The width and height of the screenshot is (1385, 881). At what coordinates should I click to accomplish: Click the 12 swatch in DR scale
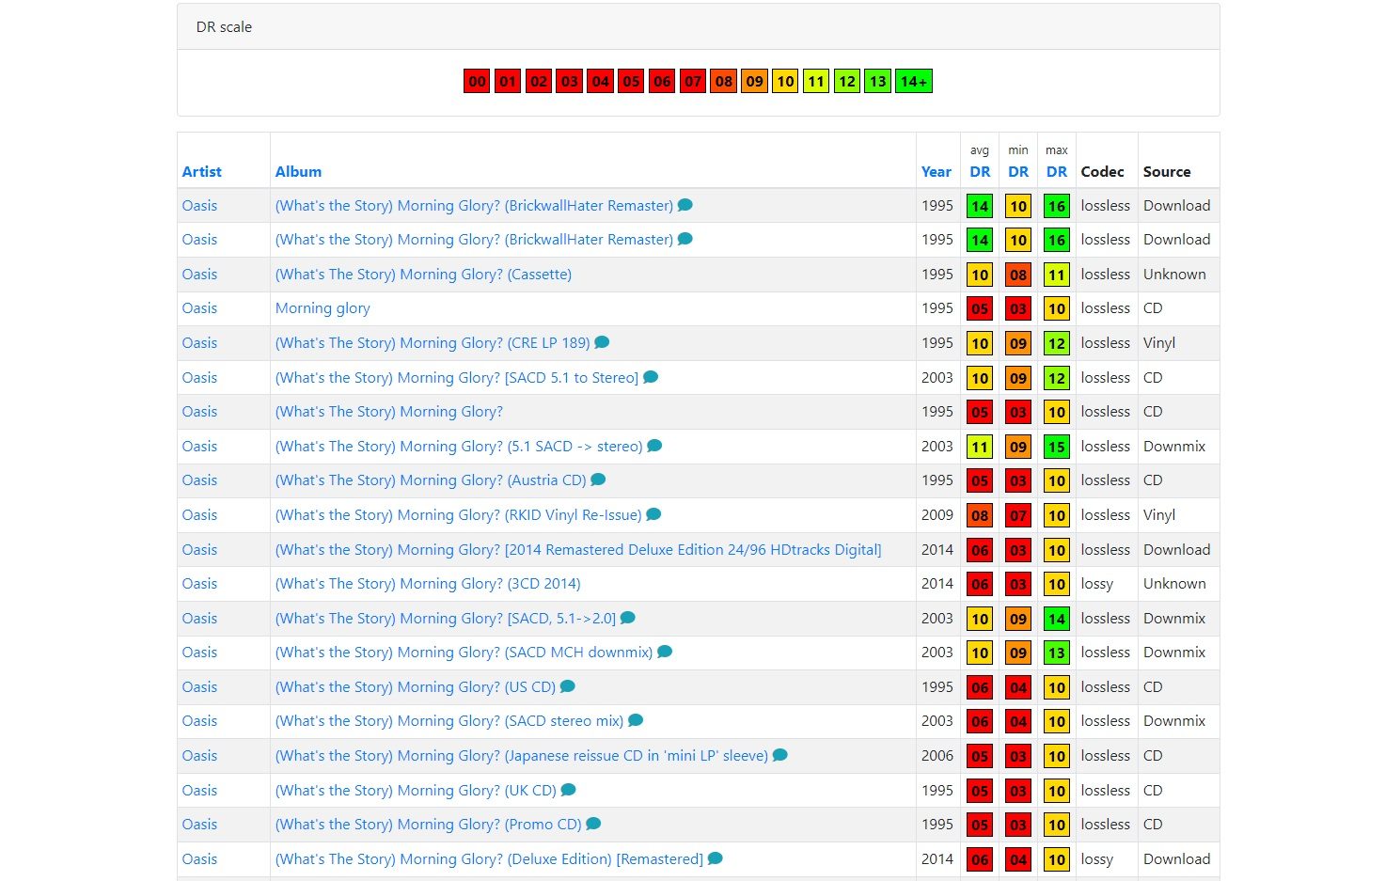coord(847,81)
